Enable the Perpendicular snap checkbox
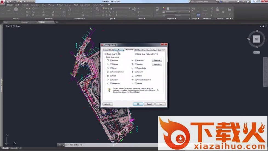The height and width of the screenshot is (151, 268). point(136,68)
